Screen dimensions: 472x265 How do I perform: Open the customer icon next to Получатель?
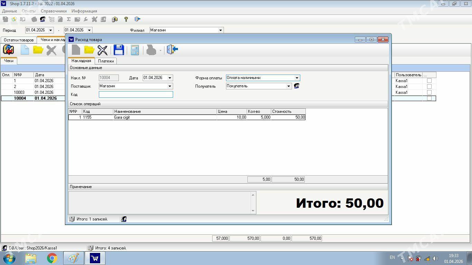click(296, 86)
